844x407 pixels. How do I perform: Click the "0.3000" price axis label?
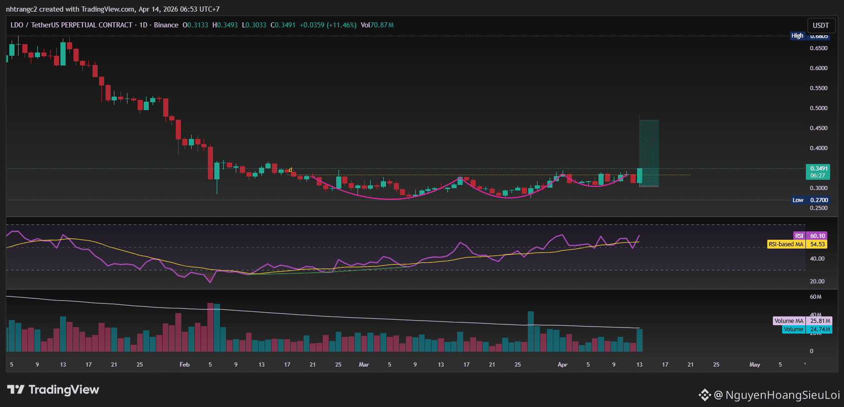(819, 188)
